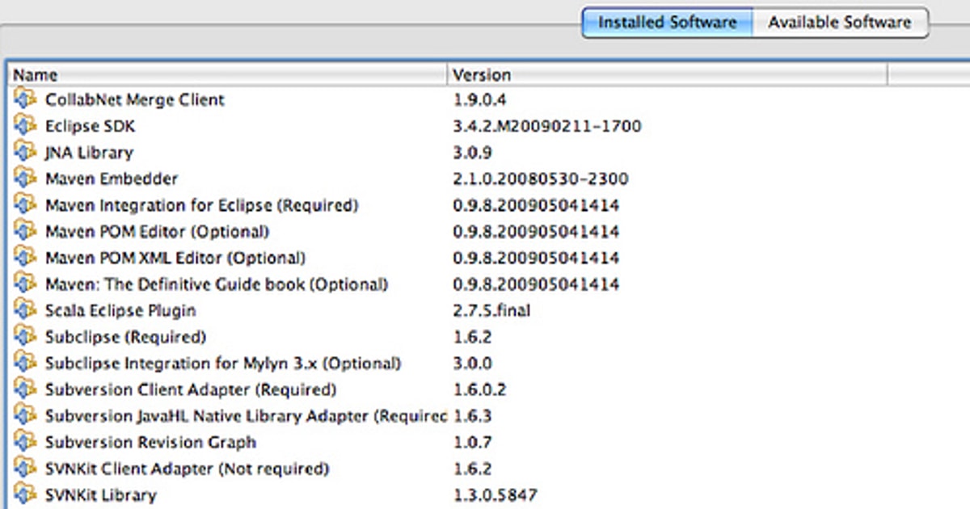Image resolution: width=970 pixels, height=509 pixels.
Task: Click the Maven Embedder plugin icon
Action: (24, 179)
